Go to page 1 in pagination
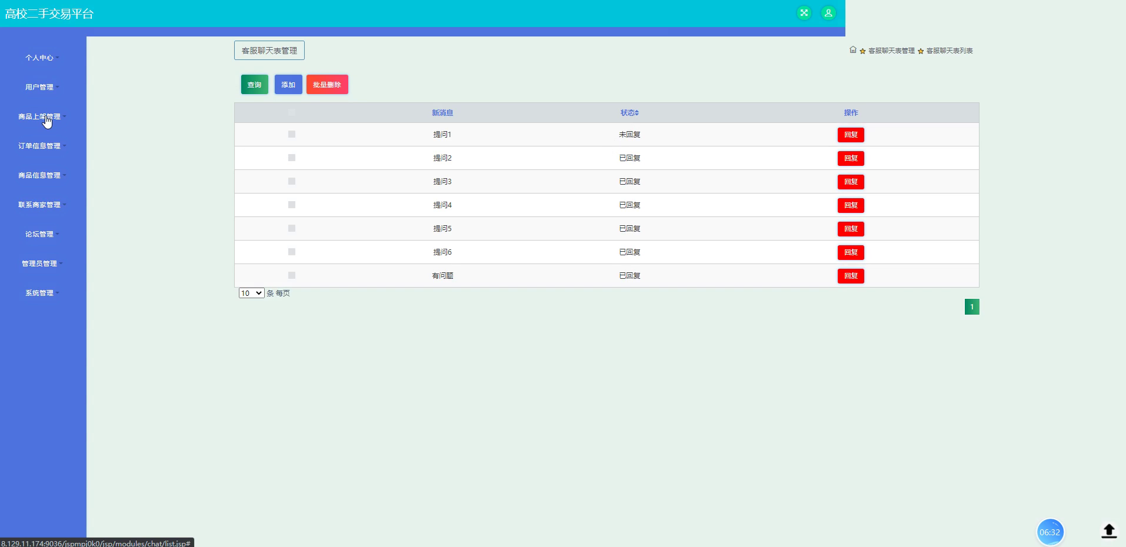Screen dimensions: 1126x547 click(972, 306)
